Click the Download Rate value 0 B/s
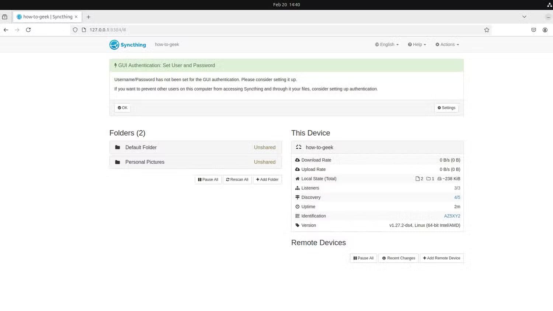Screen dimensions: 553x311 (450, 160)
